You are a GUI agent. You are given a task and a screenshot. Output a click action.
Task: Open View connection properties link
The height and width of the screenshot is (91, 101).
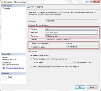15,68
